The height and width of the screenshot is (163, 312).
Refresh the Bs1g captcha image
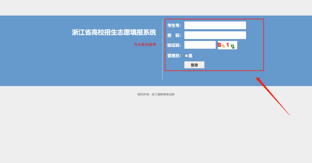(x=227, y=45)
